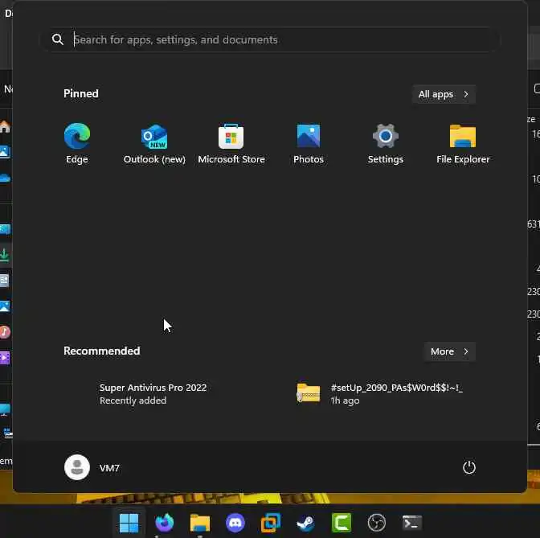Open Steam from the taskbar
The image size is (540, 538).
coord(306,523)
